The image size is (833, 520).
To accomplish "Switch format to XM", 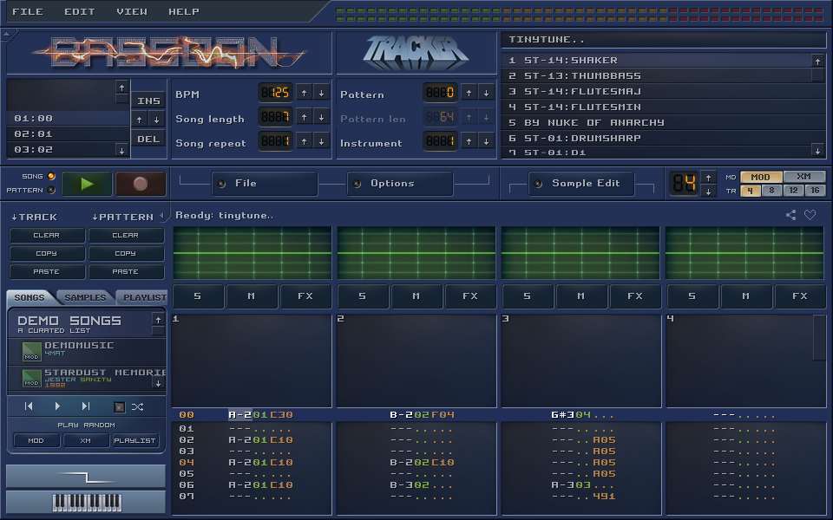I will point(804,177).
